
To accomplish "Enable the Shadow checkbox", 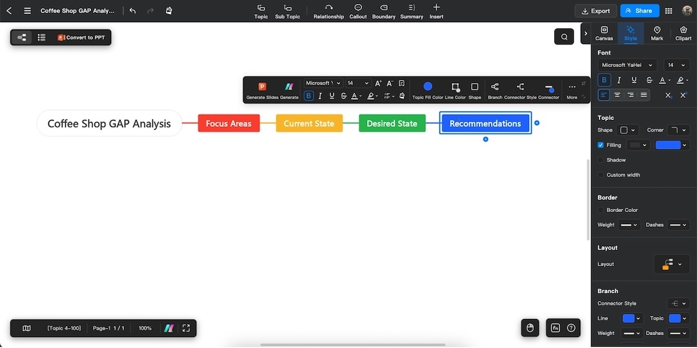I will pyautogui.click(x=601, y=160).
